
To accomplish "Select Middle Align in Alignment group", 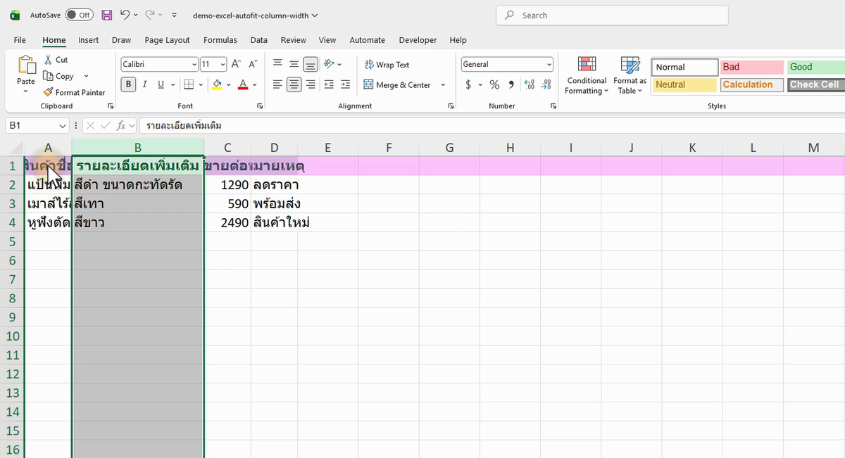I will [x=294, y=64].
